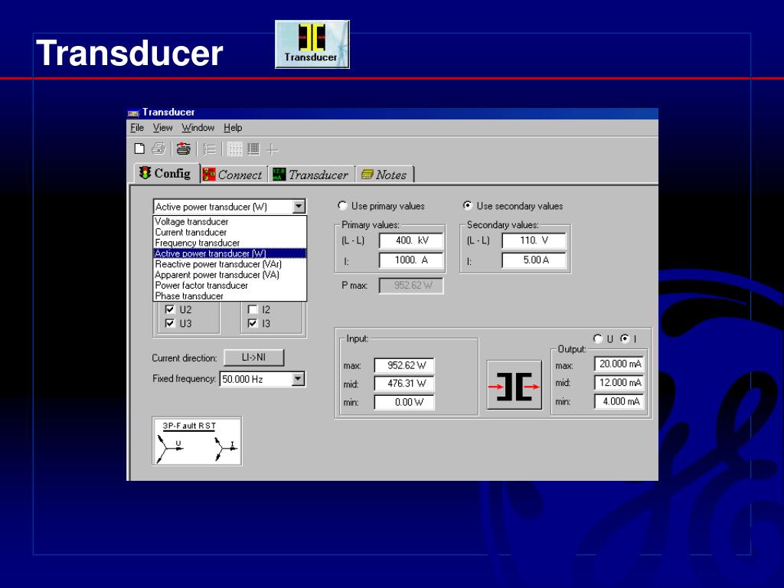Open the Notes tab
The height and width of the screenshot is (588, 784).
(x=384, y=175)
